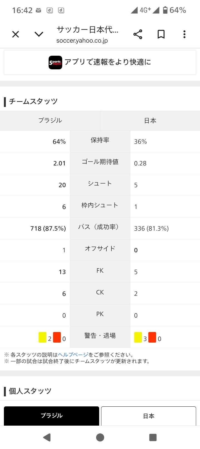Tap Japan's red card swatch

pyautogui.click(x=152, y=337)
